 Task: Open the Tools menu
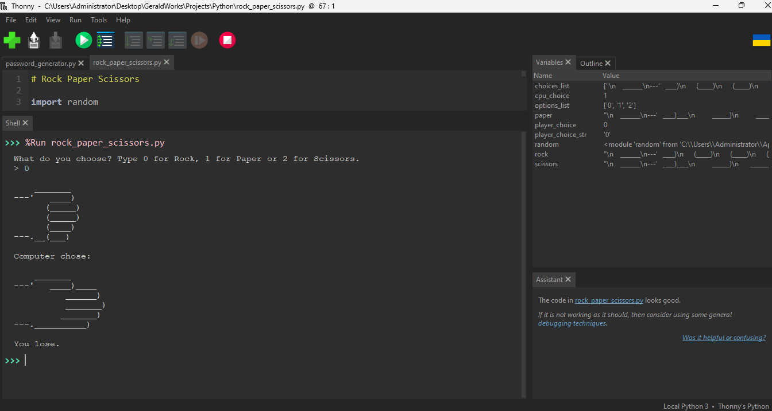99,19
